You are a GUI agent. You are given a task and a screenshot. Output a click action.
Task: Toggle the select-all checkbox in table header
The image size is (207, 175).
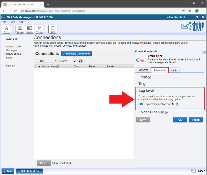pyautogui.click(x=37, y=67)
